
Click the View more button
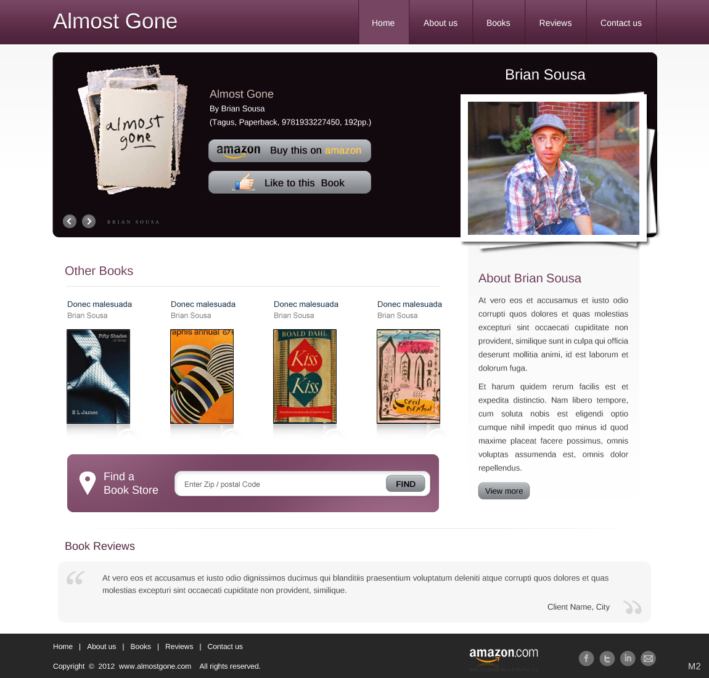(x=504, y=491)
